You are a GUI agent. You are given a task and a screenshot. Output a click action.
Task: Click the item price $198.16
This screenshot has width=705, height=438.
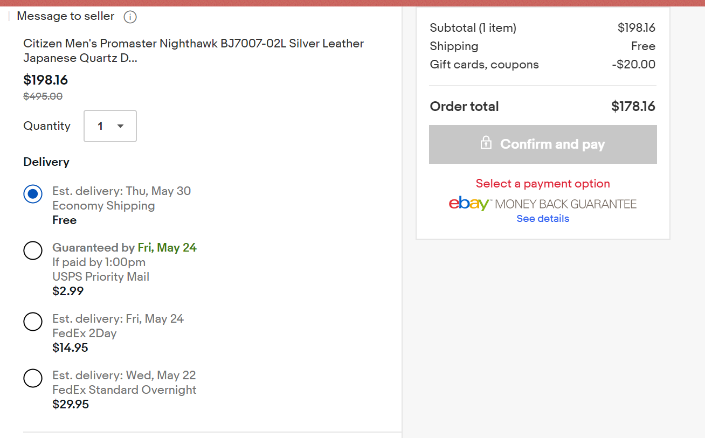point(46,80)
